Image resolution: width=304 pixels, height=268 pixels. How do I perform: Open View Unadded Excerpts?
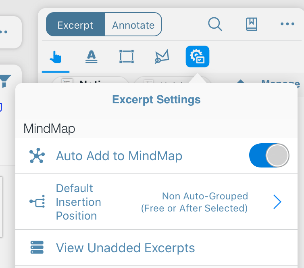click(x=156, y=248)
